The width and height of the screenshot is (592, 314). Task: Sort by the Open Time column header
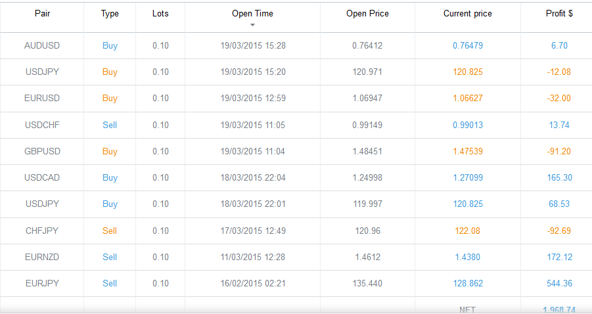pos(252,14)
